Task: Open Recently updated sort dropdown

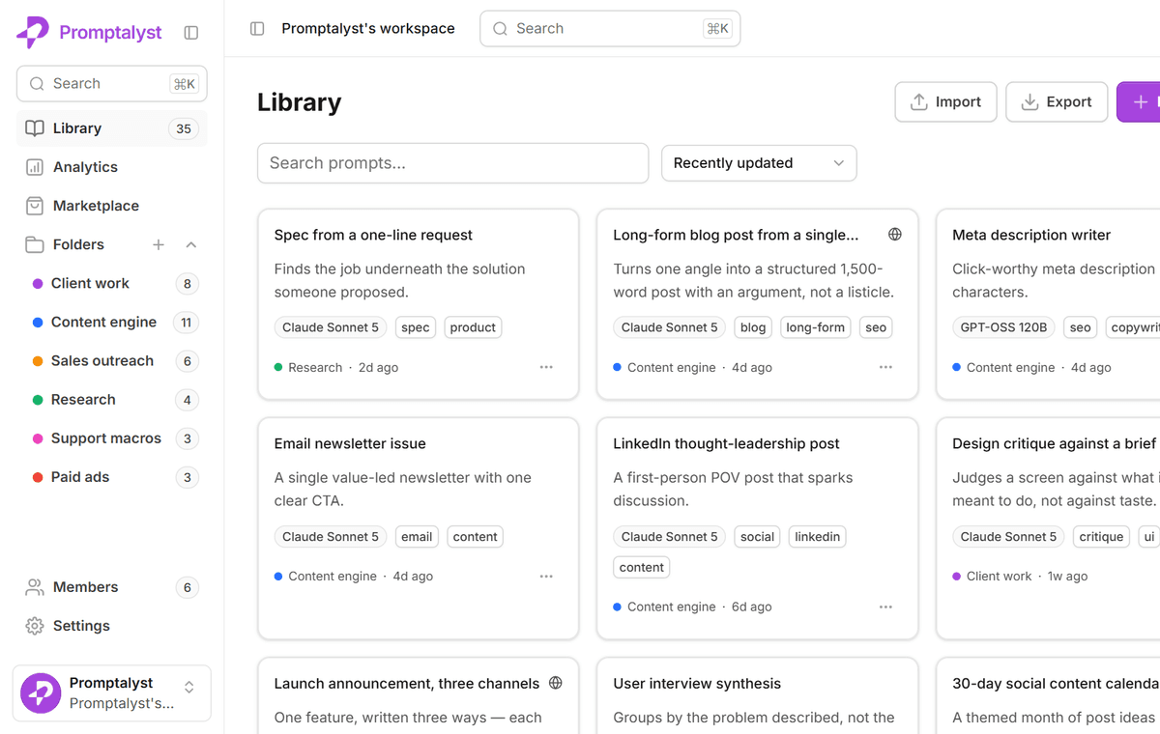Action: click(x=759, y=163)
